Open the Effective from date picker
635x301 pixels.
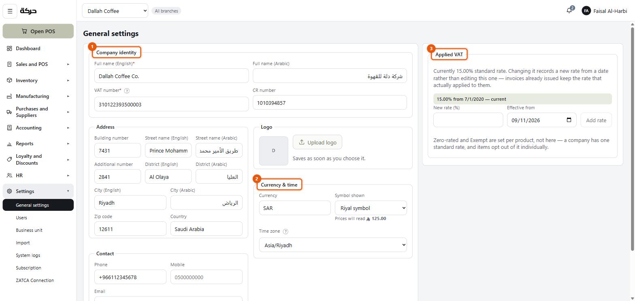(569, 120)
